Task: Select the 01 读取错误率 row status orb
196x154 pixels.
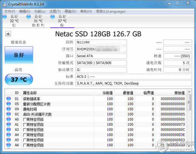Action: point(8,99)
